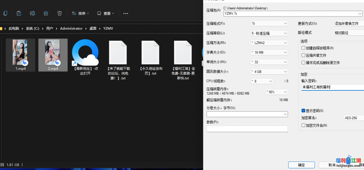Click the 参数 input field
This screenshot has width=364, height=170.
[x=247, y=129]
